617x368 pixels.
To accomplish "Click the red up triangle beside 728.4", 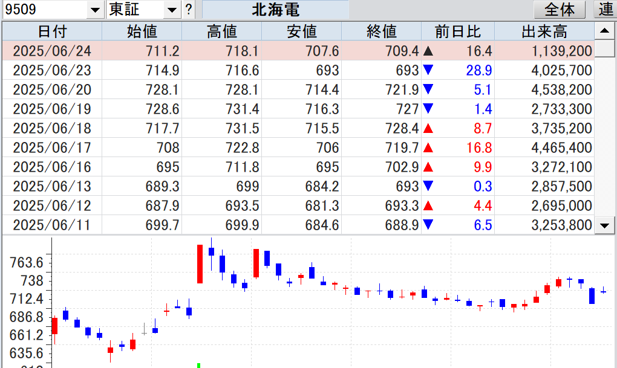I will click(x=428, y=128).
